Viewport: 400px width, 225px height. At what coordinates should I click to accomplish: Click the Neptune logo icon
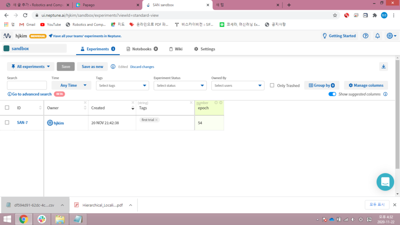click(7, 36)
